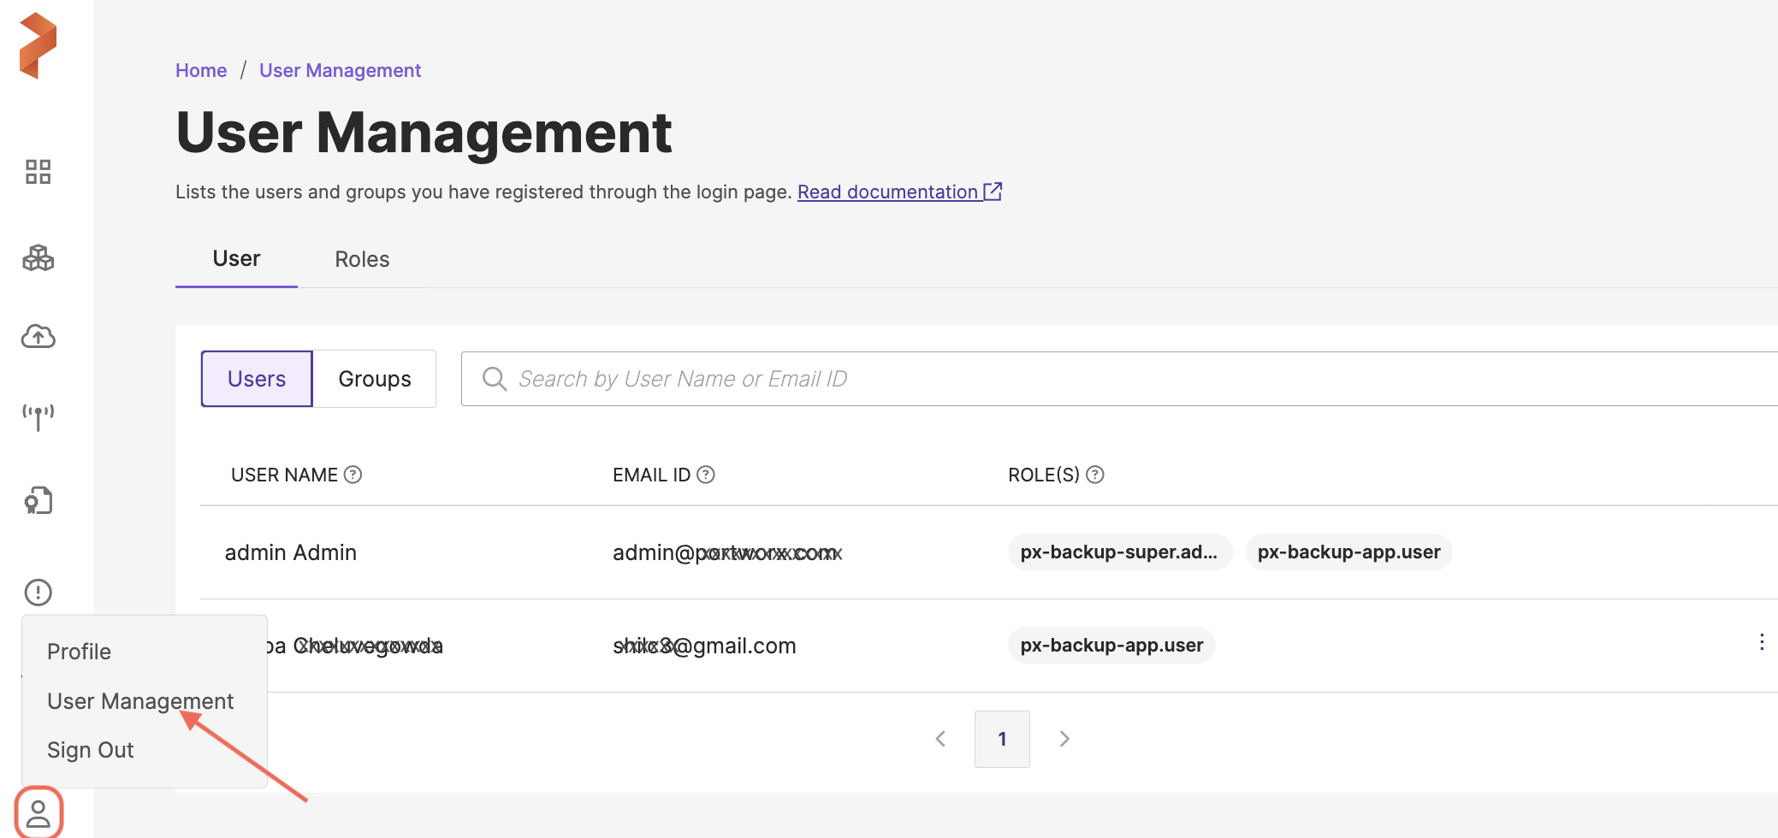Open the dashboard grid icon

pos(38,172)
